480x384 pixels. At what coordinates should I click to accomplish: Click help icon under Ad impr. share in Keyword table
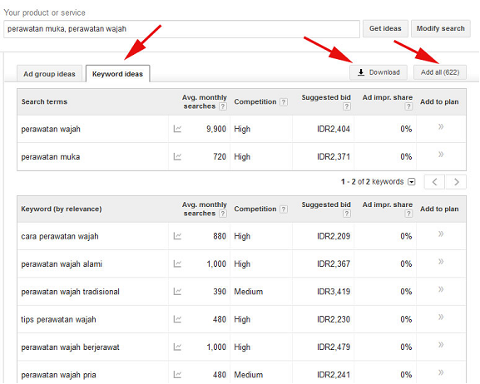pyautogui.click(x=408, y=214)
